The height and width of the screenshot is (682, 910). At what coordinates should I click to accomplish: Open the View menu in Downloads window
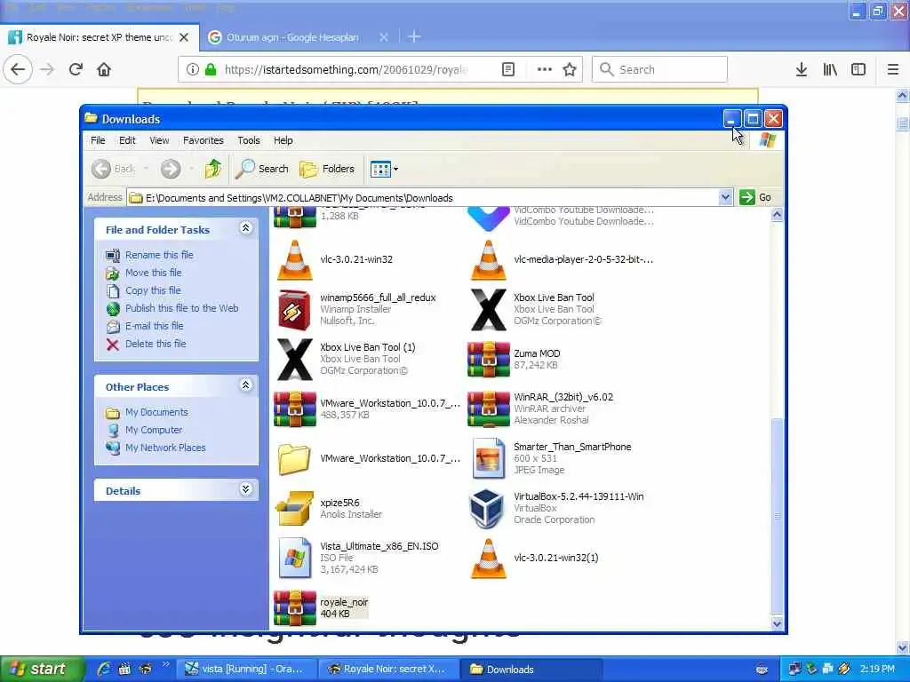(x=159, y=140)
